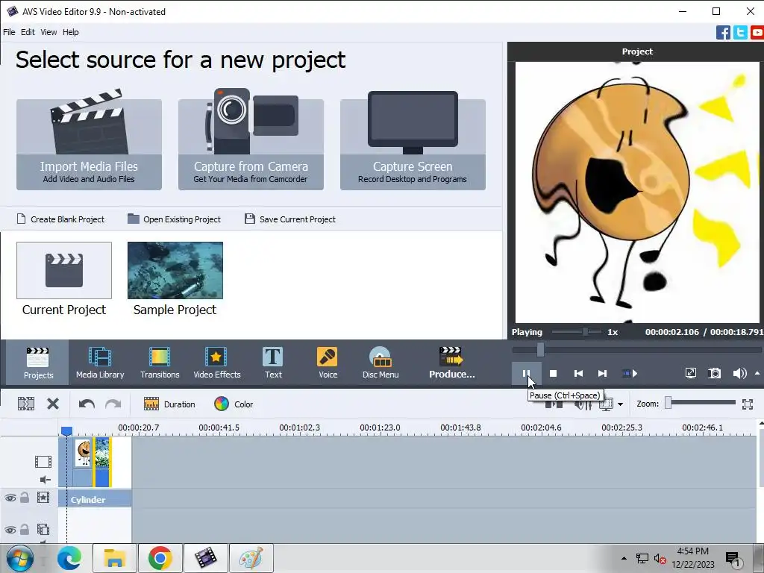Select the Sample Project thumbnail
The image size is (764, 573).
(175, 270)
